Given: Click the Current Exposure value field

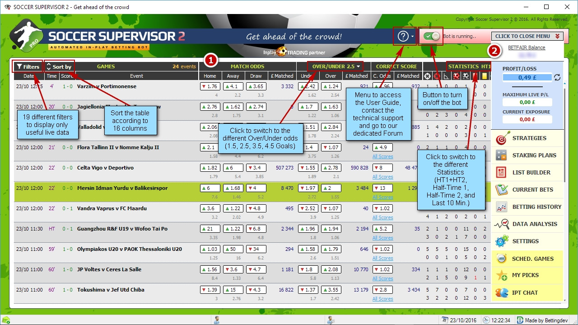Looking at the screenshot, I should (x=527, y=119).
